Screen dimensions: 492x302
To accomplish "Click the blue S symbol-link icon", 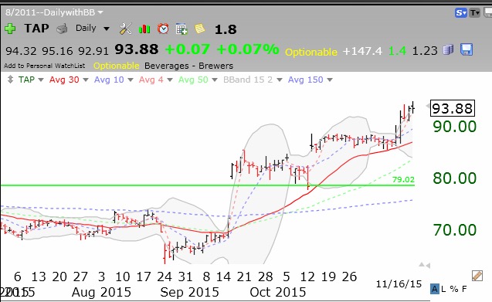I will [x=461, y=13].
